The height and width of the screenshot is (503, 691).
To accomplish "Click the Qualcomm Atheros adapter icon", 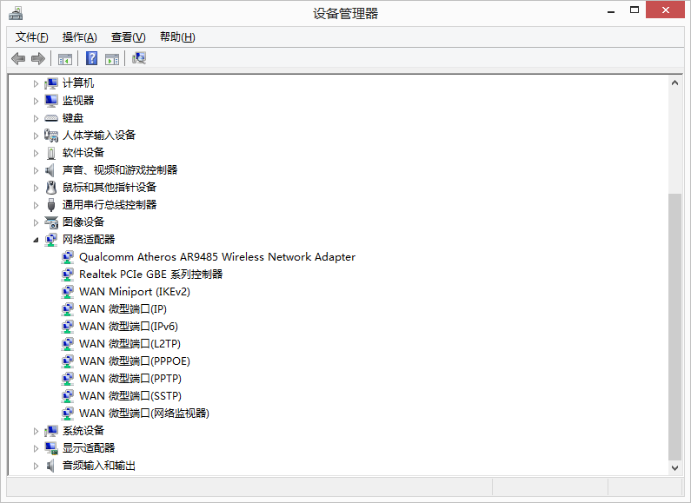I will pos(68,257).
